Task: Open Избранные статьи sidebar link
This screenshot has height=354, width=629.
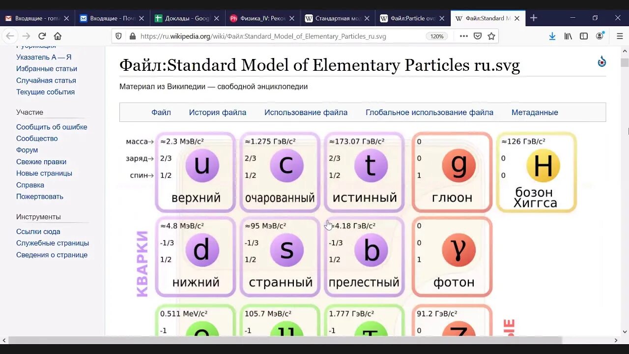Action: point(47,69)
